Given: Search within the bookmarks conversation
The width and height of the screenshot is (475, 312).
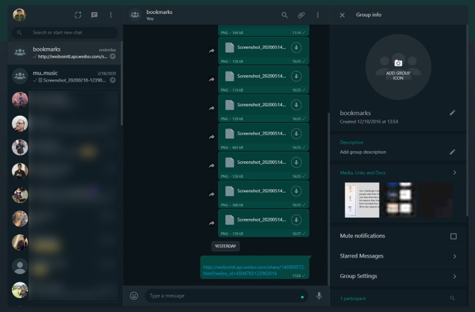Looking at the screenshot, I should tap(284, 15).
